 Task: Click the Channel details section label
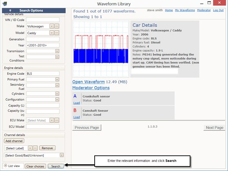(x=14, y=135)
